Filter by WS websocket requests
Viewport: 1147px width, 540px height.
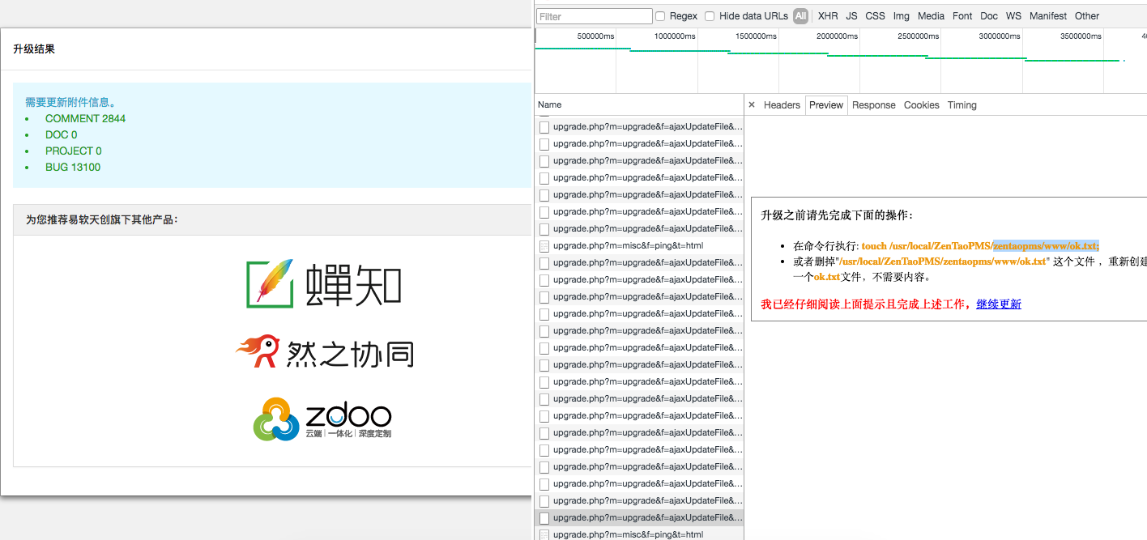point(1013,16)
